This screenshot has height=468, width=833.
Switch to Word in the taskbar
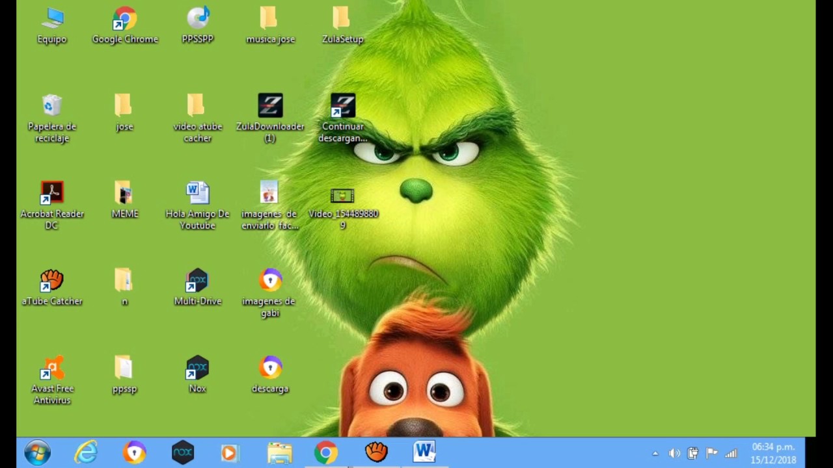point(424,452)
